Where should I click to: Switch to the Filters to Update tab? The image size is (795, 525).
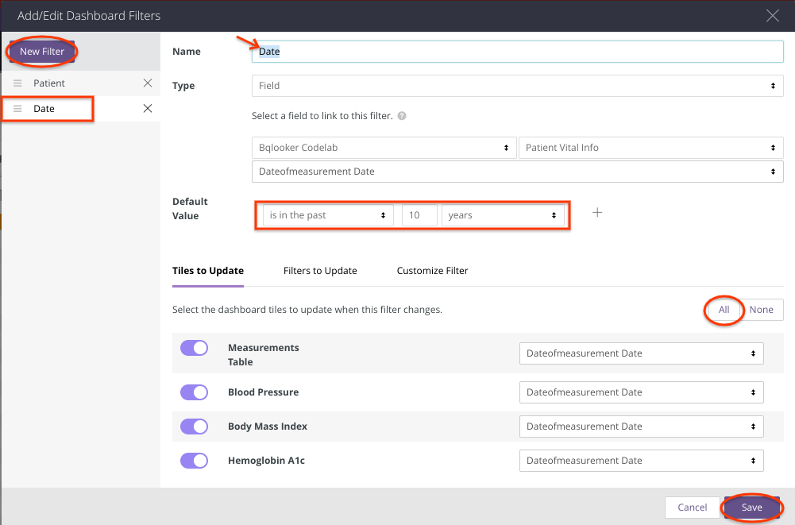point(320,271)
